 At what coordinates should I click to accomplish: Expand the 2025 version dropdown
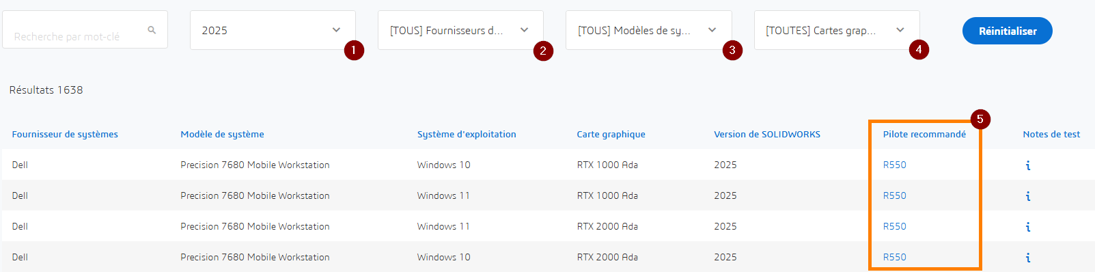click(273, 30)
